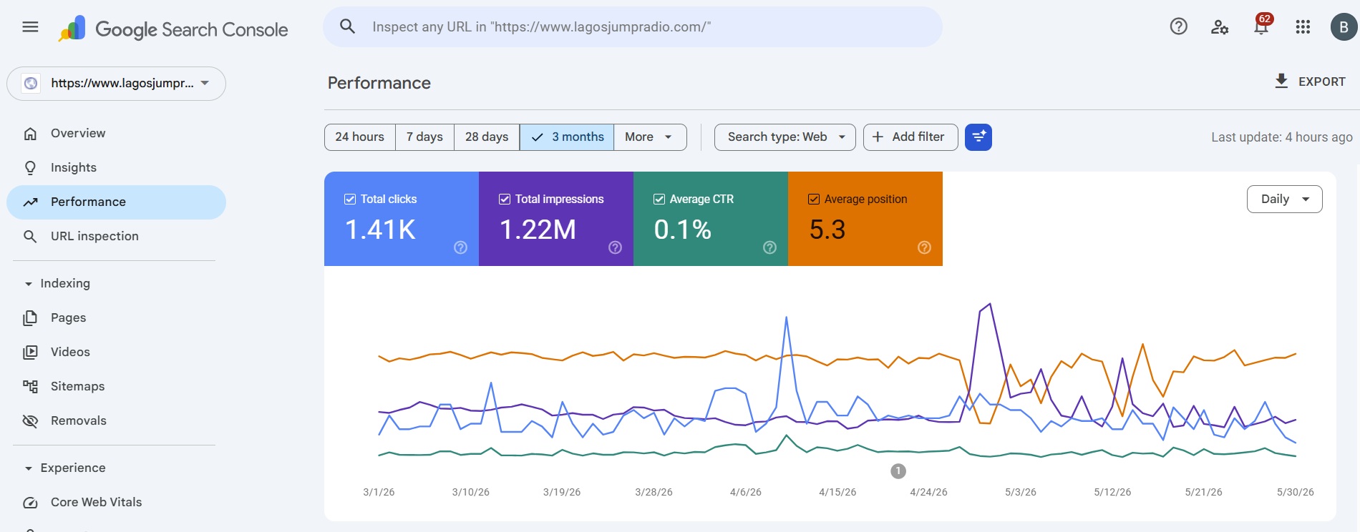This screenshot has width=1360, height=532.
Task: Click the export download icon
Action: coord(1281,81)
